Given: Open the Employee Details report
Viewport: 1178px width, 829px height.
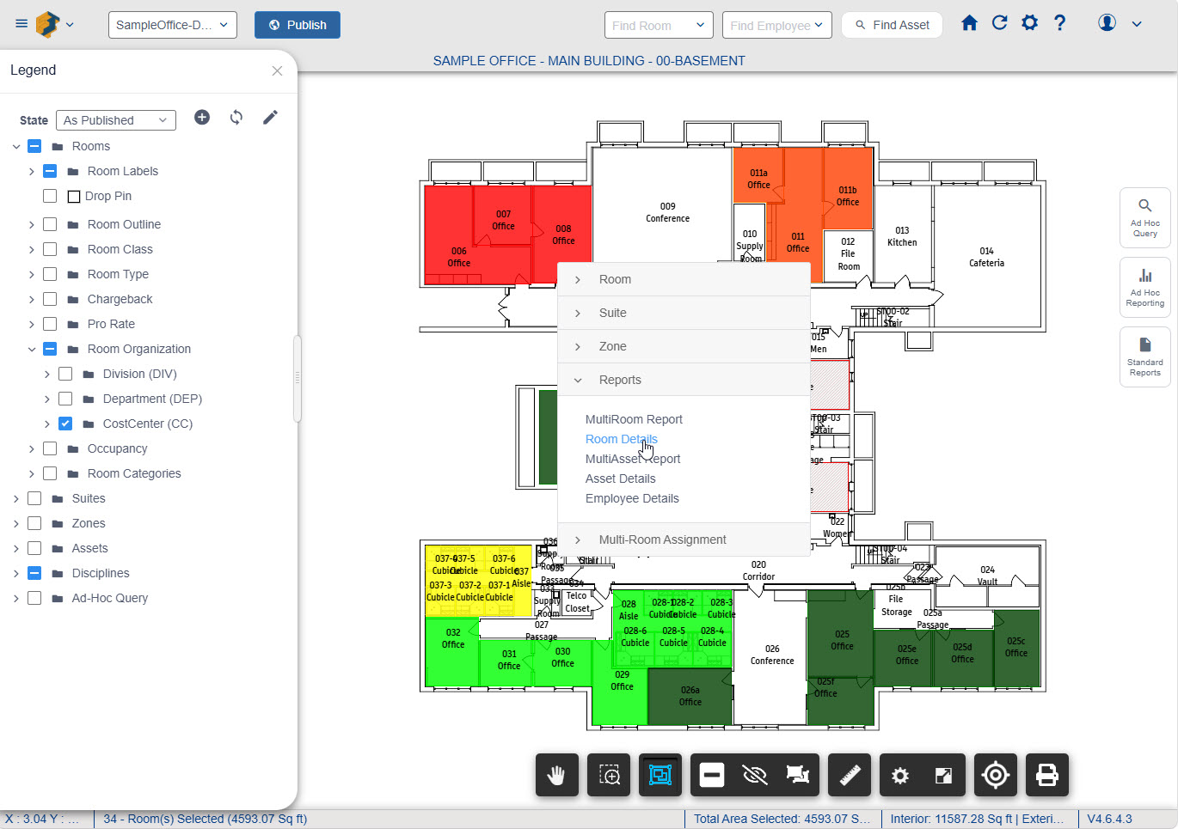Looking at the screenshot, I should [x=632, y=498].
